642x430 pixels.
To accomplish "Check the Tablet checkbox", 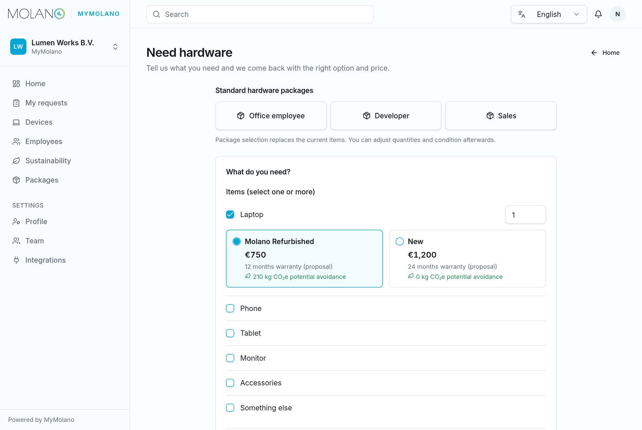I will coord(230,333).
